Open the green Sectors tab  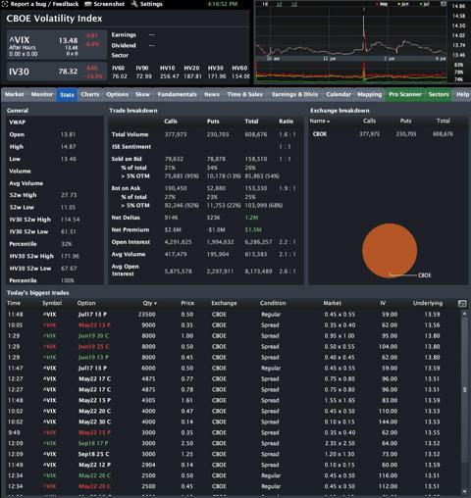[x=439, y=94]
